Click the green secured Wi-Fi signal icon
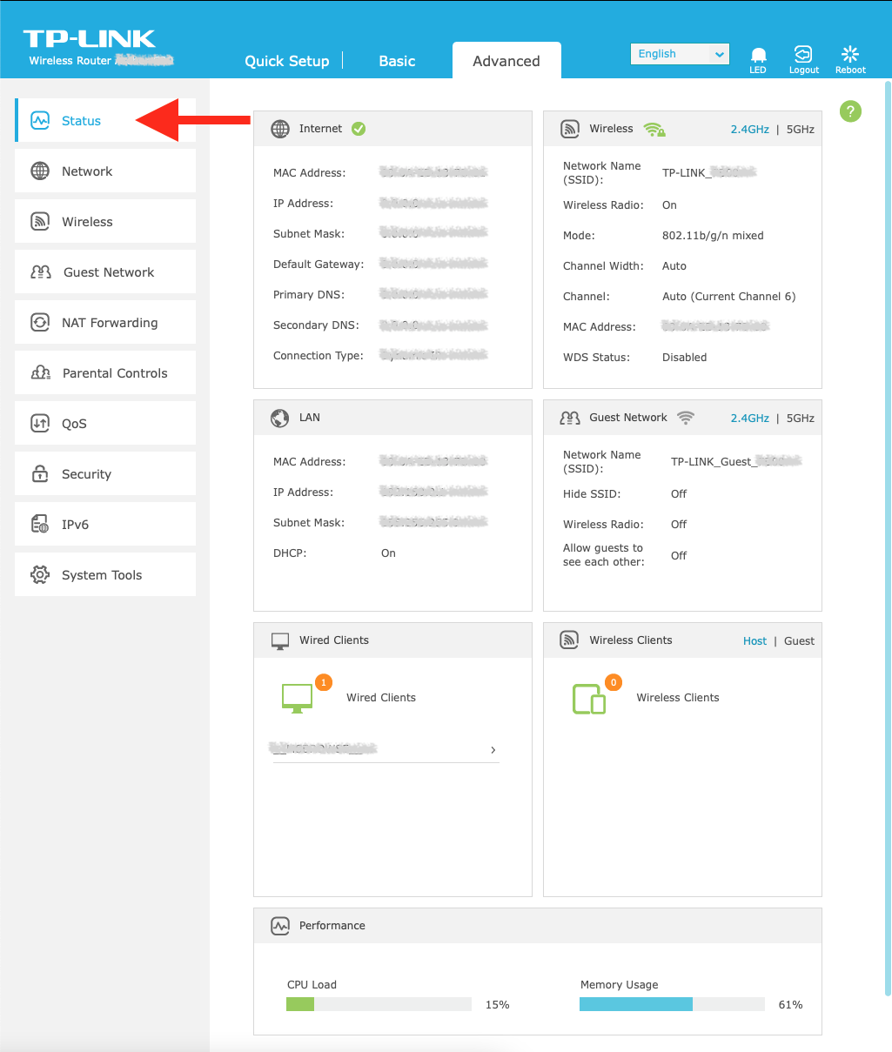Image resolution: width=892 pixels, height=1052 pixels. pyautogui.click(x=654, y=129)
